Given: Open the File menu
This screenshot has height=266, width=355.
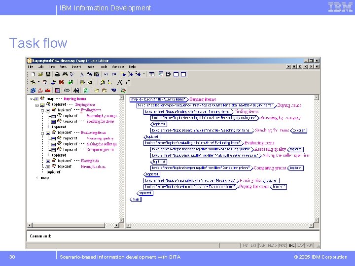Looking at the screenshot, I should pos(31,66).
